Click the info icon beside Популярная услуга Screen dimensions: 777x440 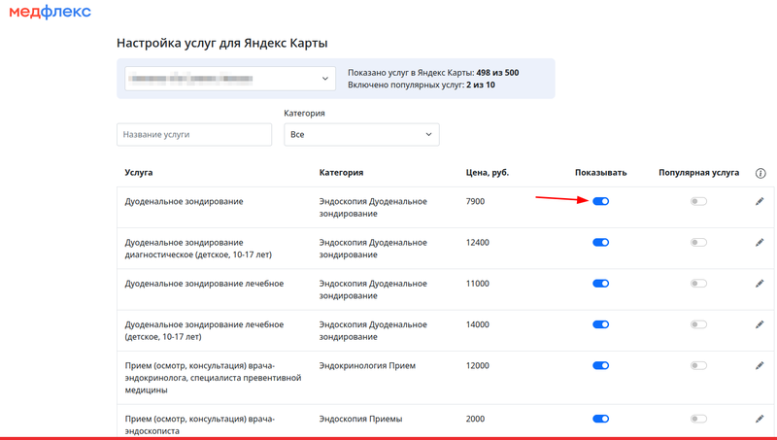tap(760, 173)
